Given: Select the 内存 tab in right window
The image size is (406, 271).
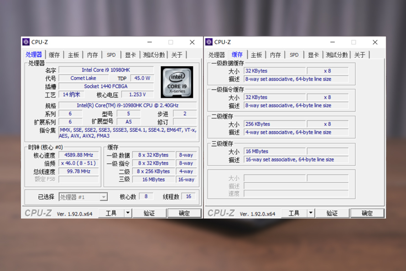Looking at the screenshot, I should tap(276, 55).
